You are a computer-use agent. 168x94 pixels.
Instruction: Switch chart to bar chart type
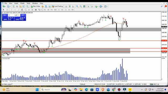tap(66, 6)
